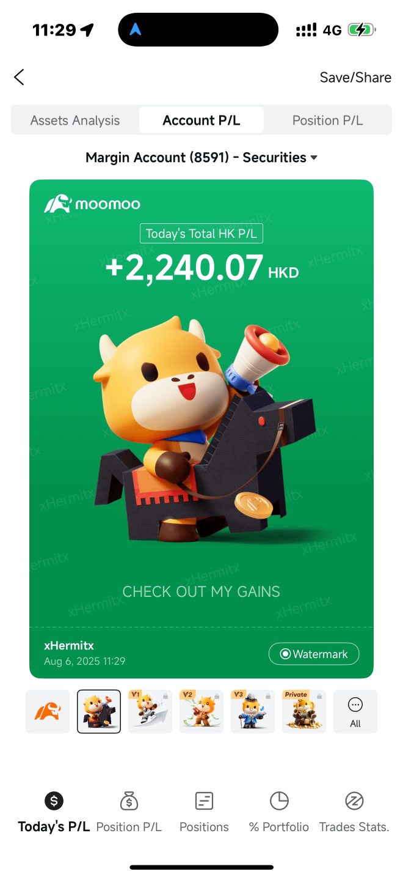The width and height of the screenshot is (403, 877).
Task: Toggle the Watermark option
Action: click(x=314, y=654)
